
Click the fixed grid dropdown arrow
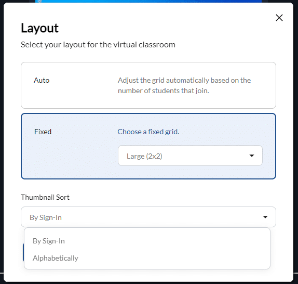252,156
